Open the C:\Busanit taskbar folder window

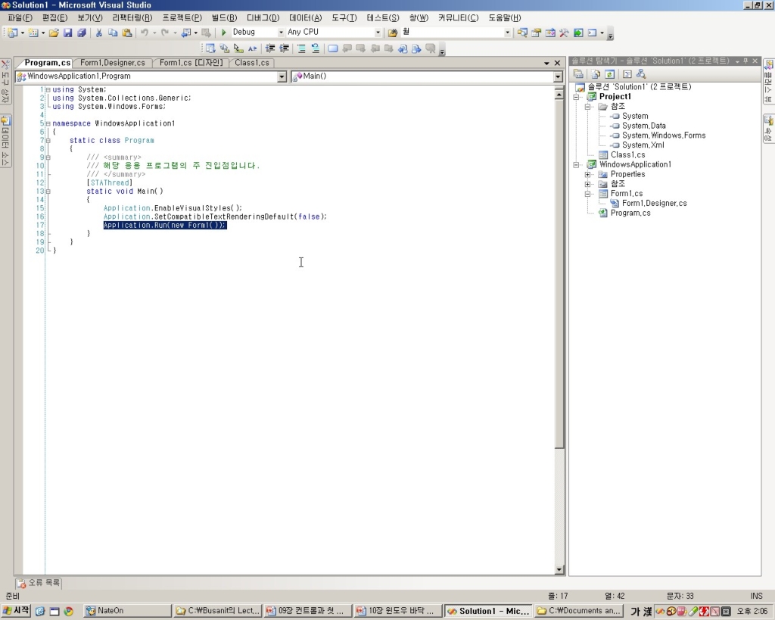point(217,611)
